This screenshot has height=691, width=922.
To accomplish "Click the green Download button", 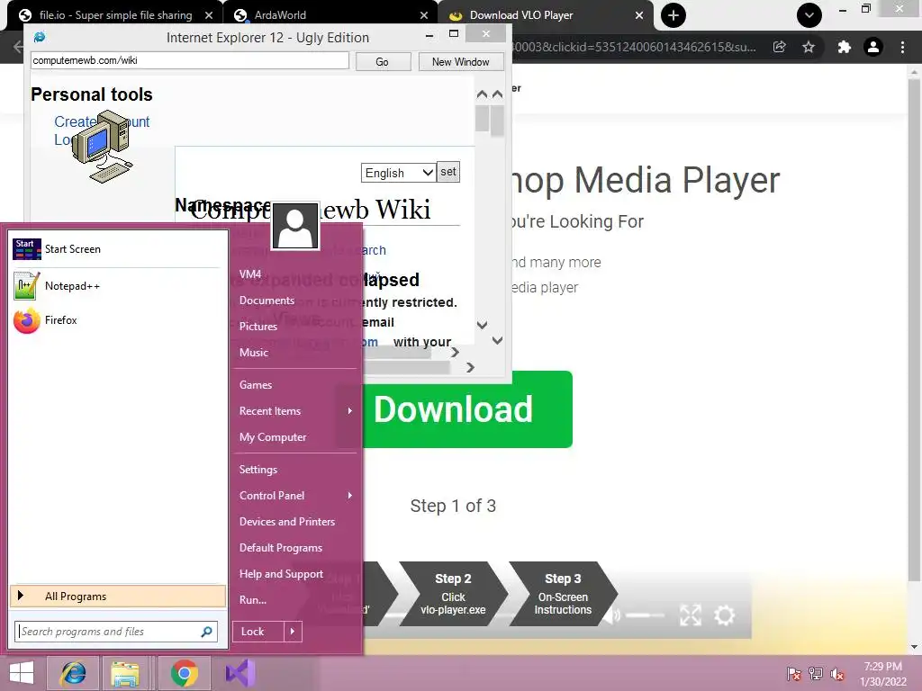I will (467, 409).
